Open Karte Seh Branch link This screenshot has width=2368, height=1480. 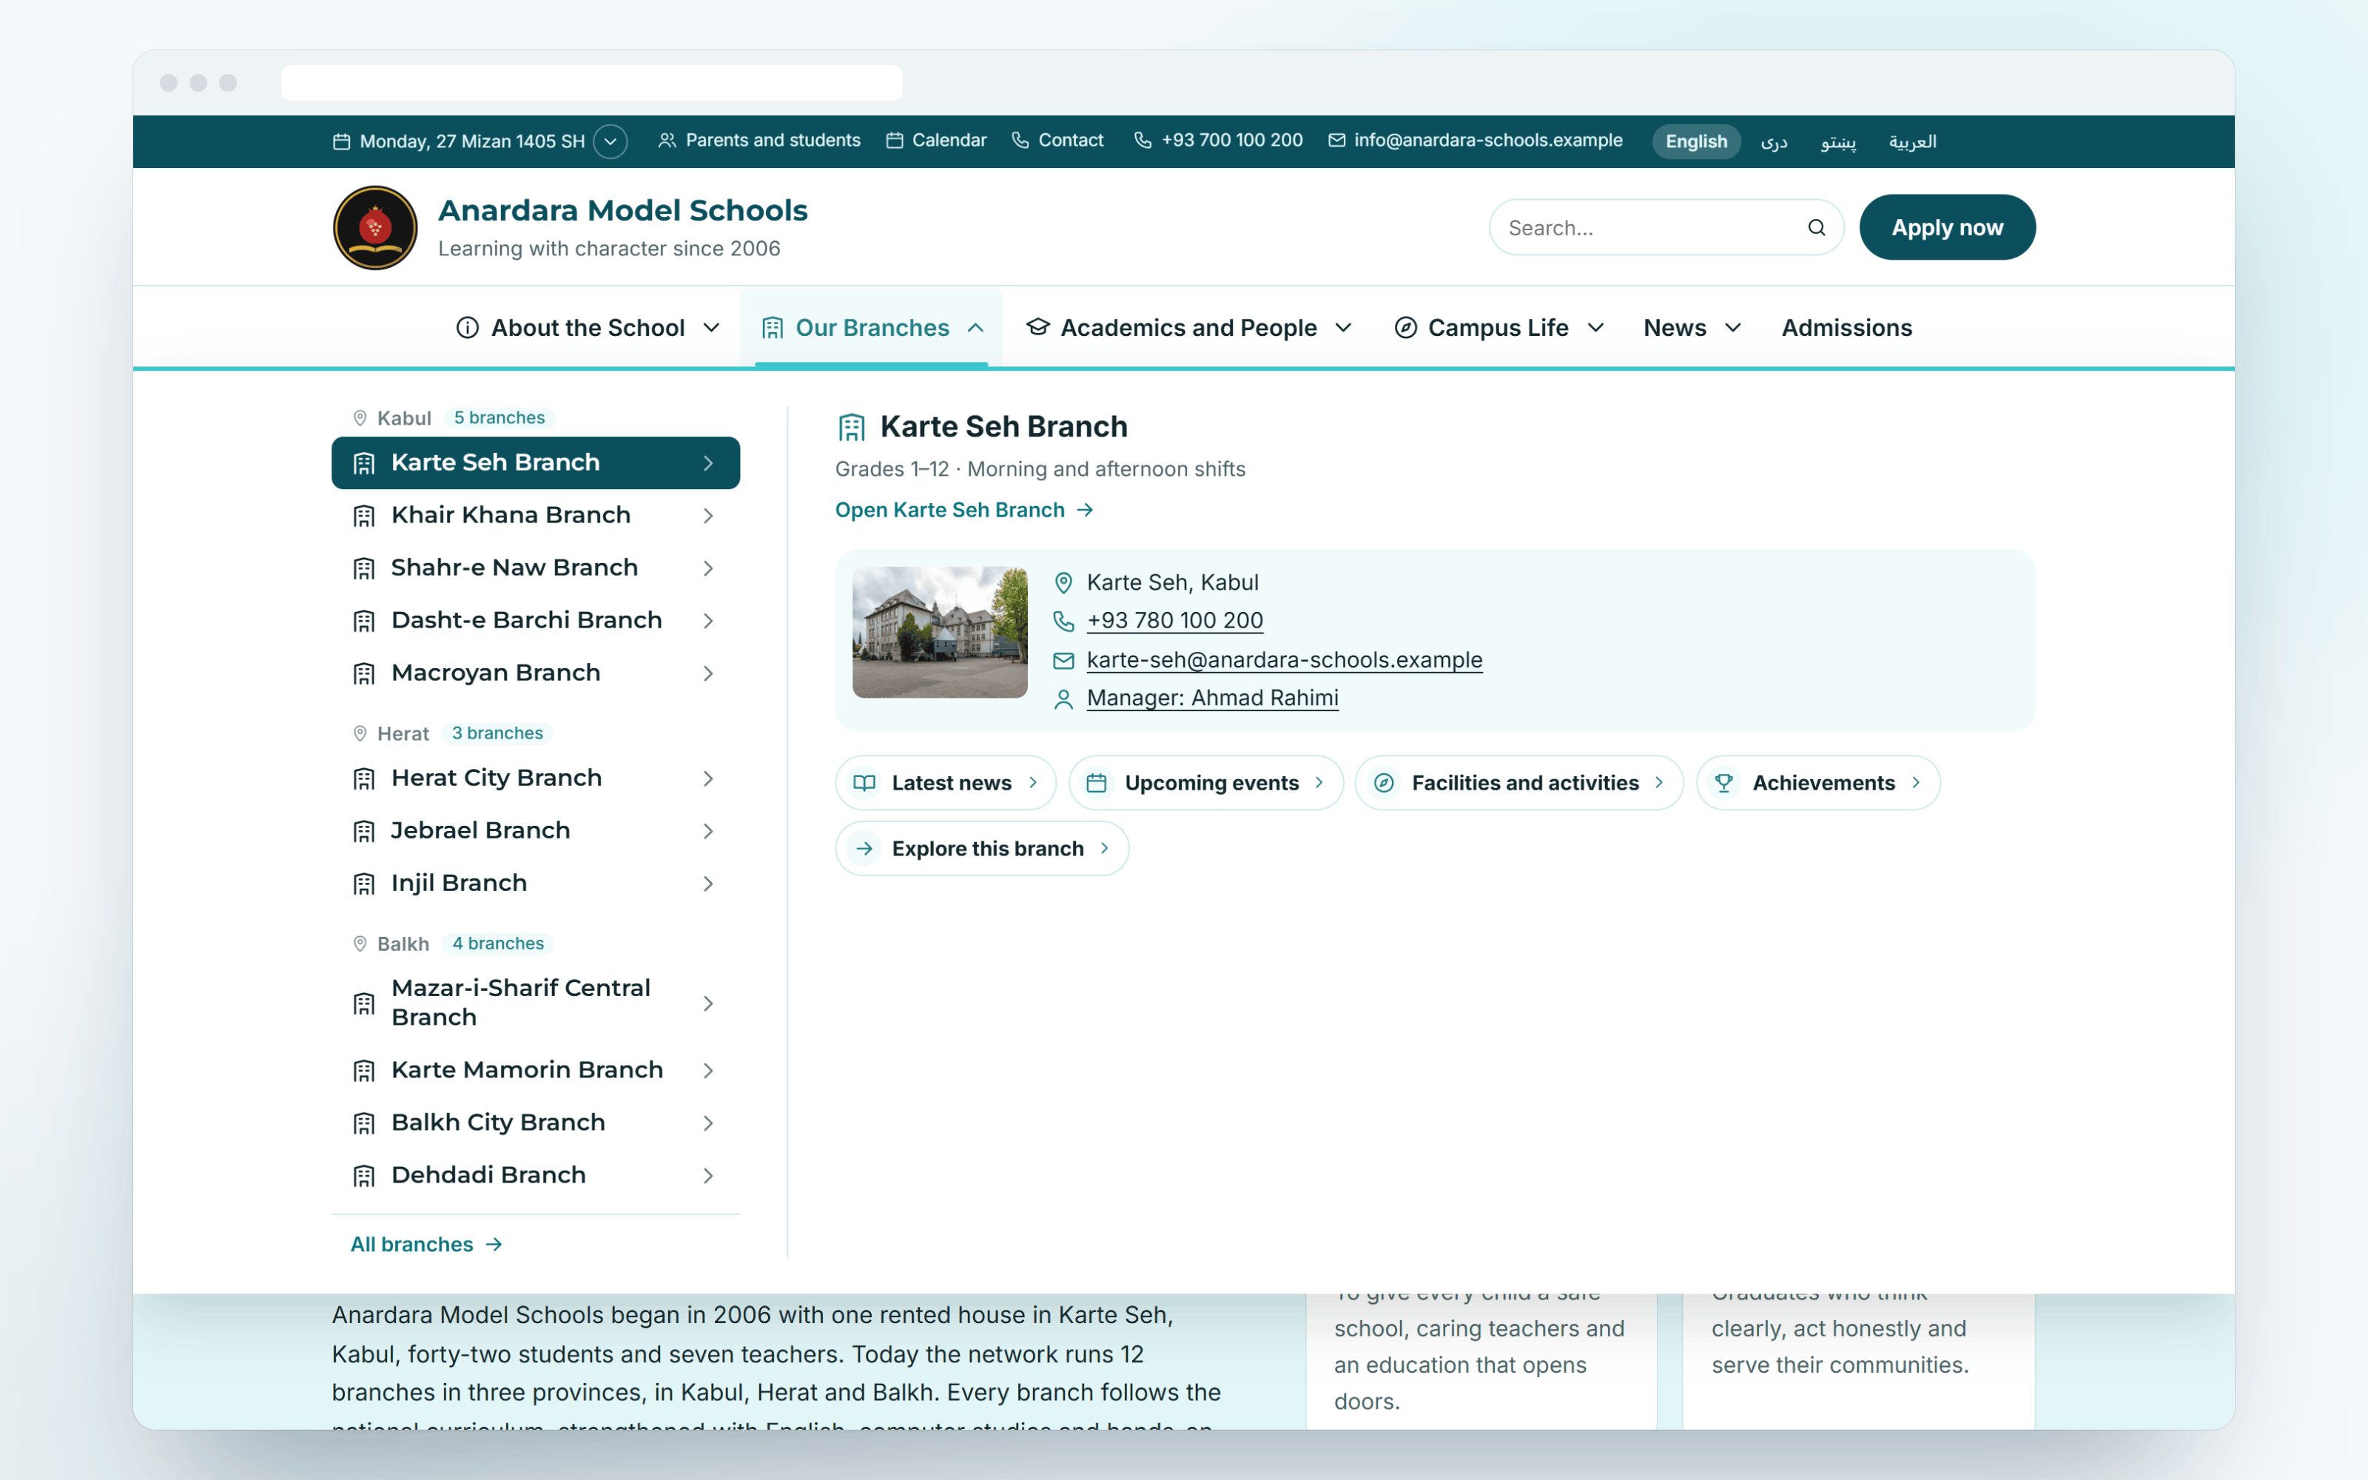963,510
